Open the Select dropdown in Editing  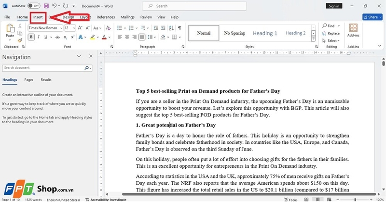click(x=332, y=41)
